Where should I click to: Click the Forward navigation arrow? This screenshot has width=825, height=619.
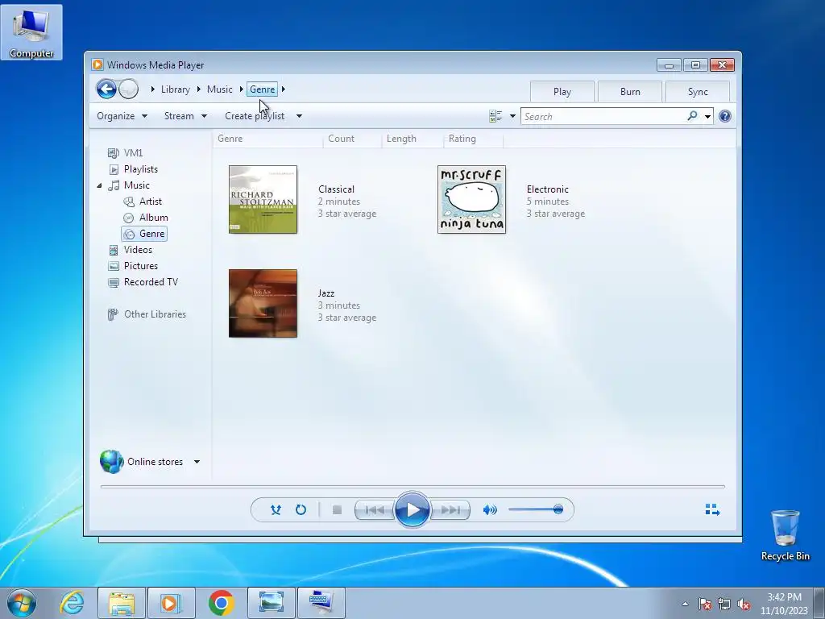click(128, 89)
